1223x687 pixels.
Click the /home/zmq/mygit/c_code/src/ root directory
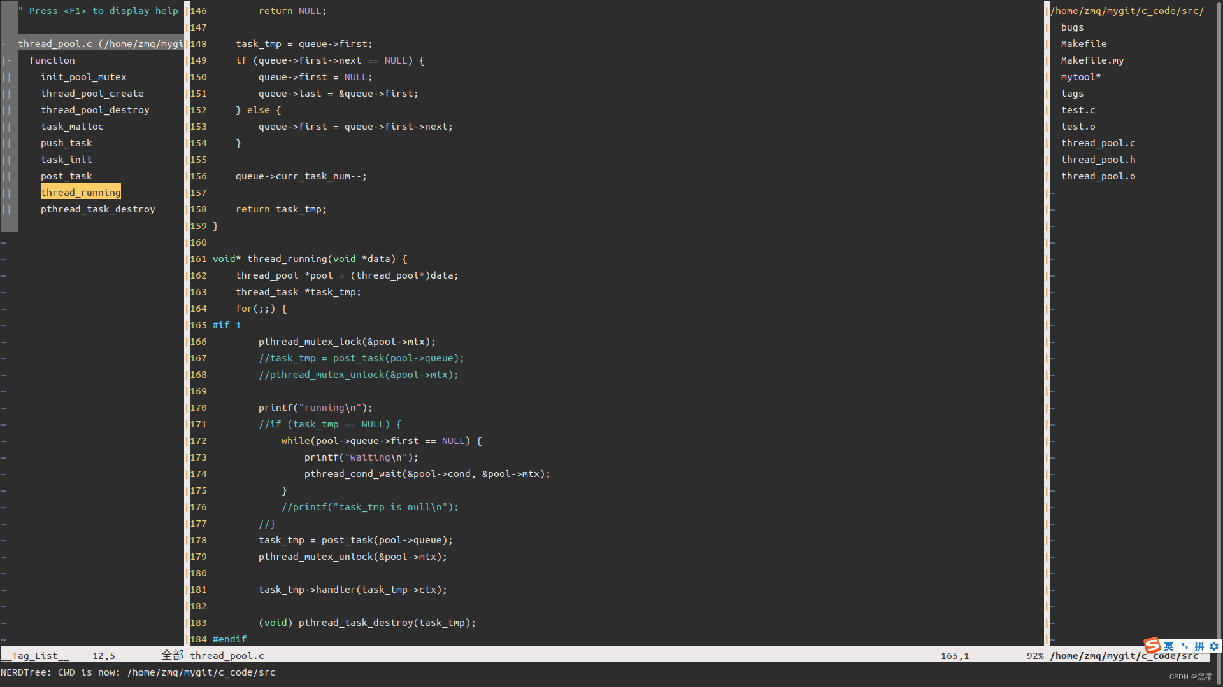[1127, 11]
